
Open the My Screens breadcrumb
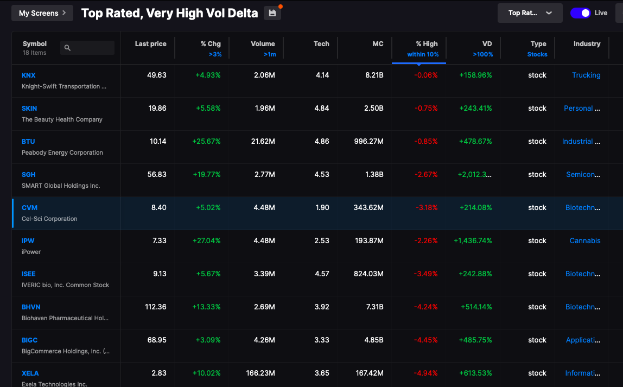[x=42, y=13]
